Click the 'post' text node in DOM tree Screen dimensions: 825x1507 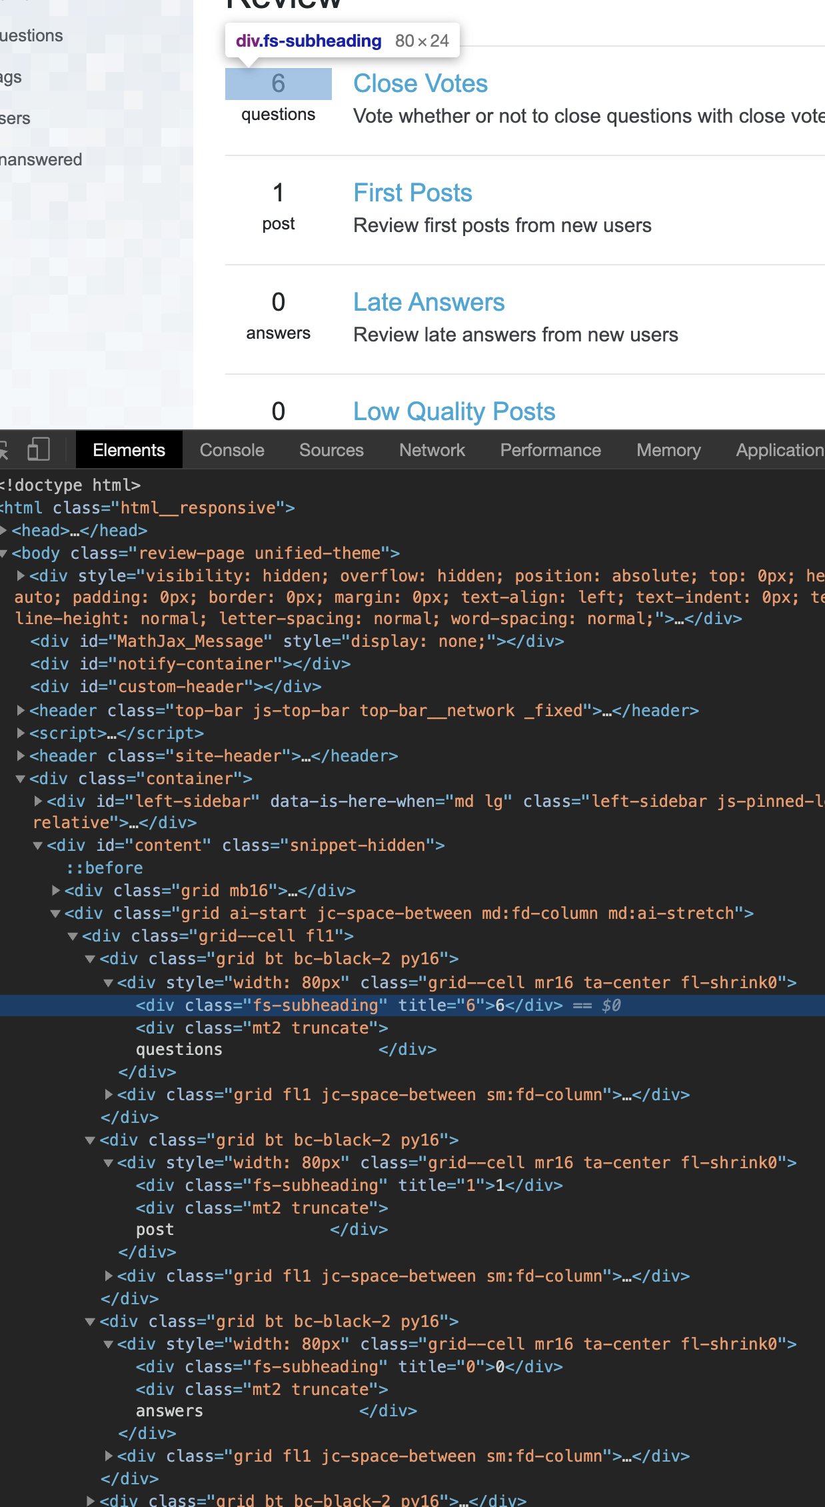tap(155, 1229)
